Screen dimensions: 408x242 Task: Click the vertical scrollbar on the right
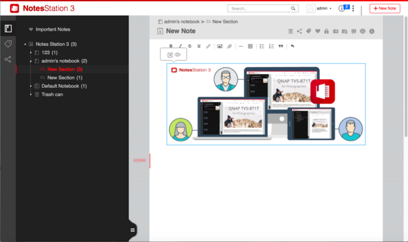click(405, 76)
